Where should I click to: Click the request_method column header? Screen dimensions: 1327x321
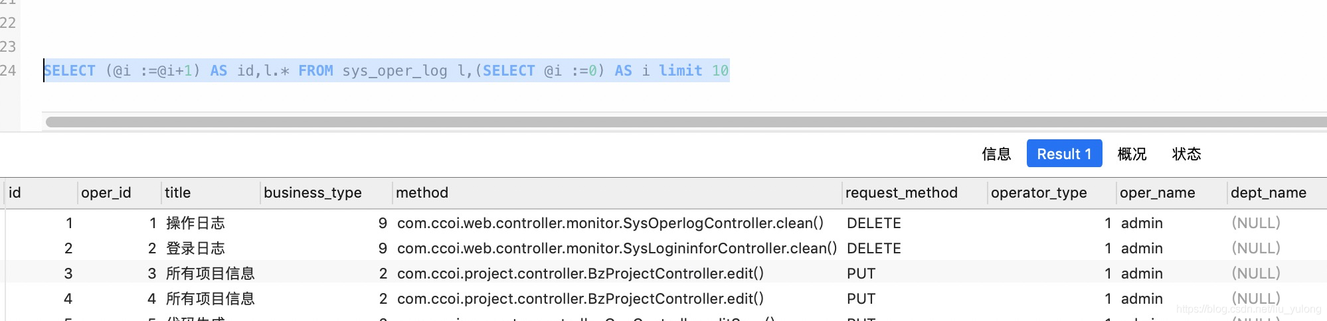(901, 193)
